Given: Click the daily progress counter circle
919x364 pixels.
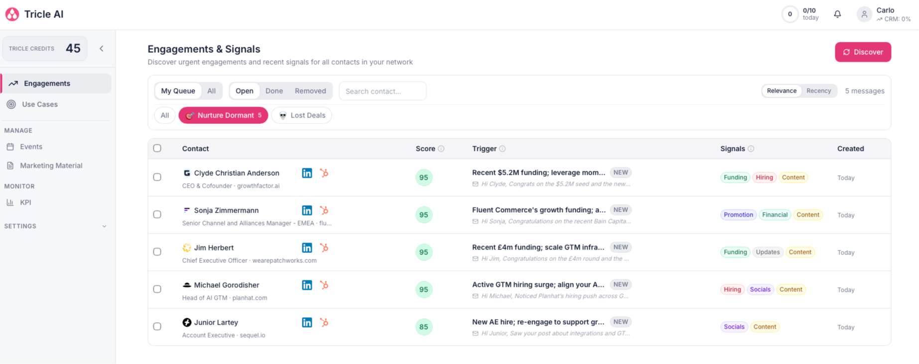Looking at the screenshot, I should tap(790, 14).
